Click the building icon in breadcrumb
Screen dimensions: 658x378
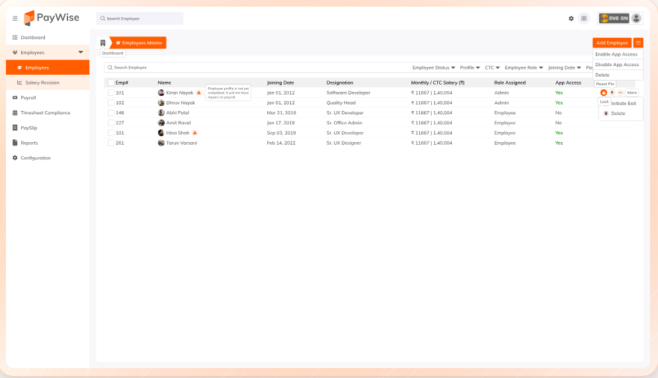103,43
